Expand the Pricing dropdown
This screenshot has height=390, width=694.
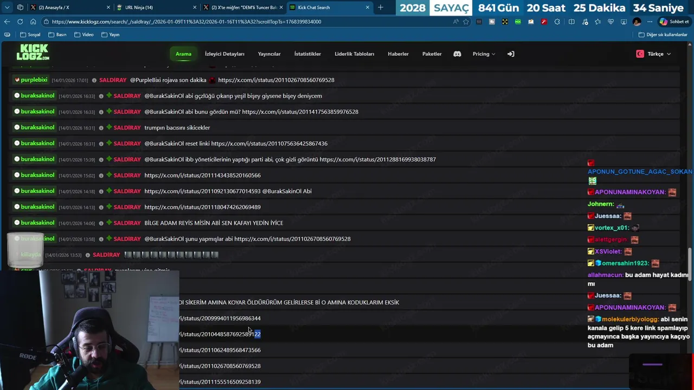pos(484,54)
